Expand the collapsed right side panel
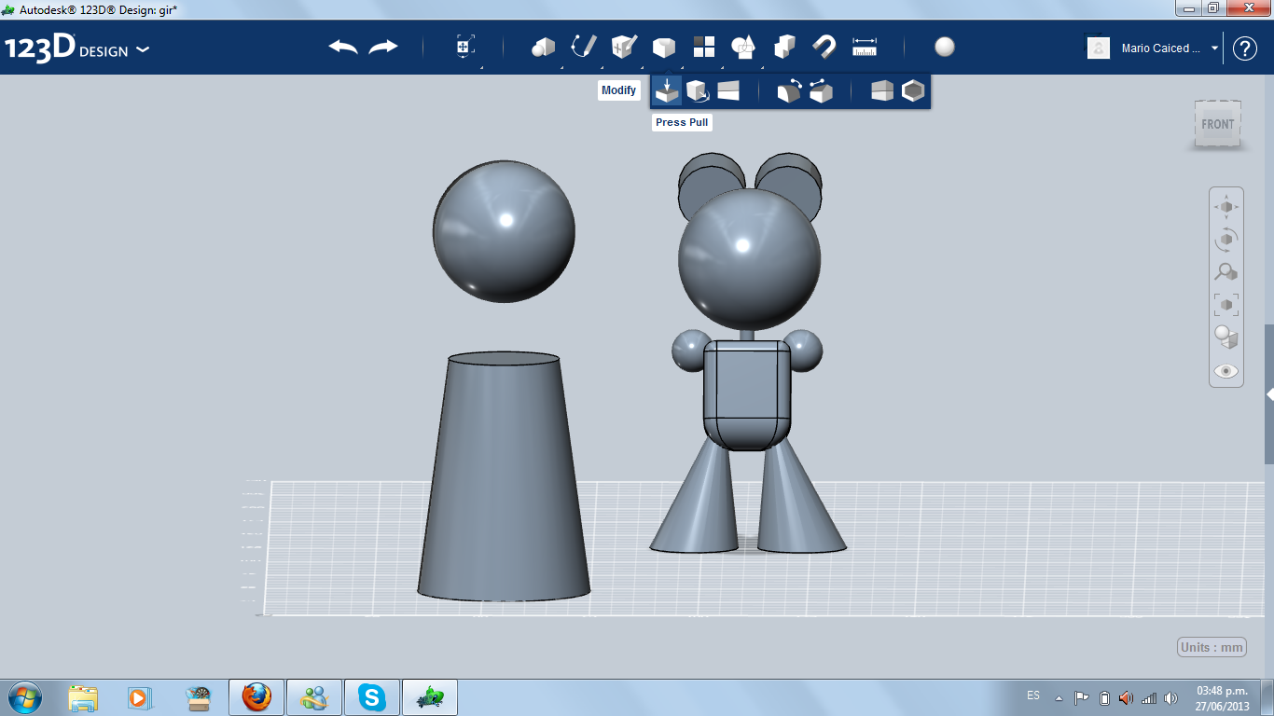The width and height of the screenshot is (1274, 716). click(1269, 394)
